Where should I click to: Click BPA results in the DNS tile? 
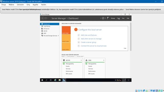click(91, 74)
